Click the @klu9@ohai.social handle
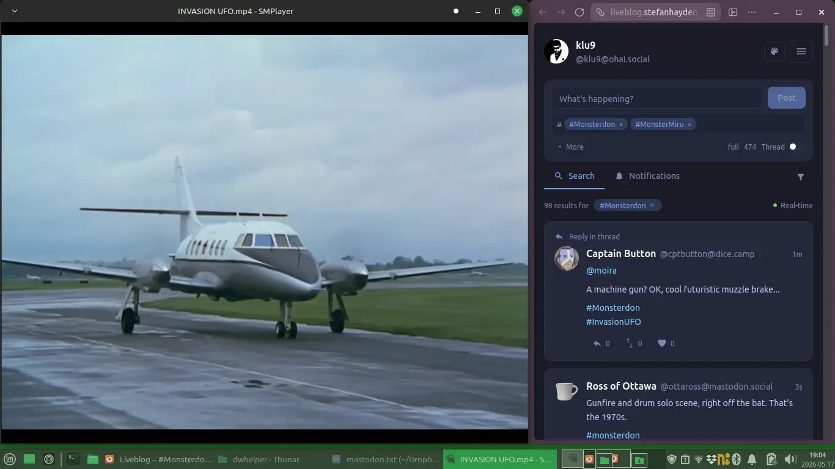Image resolution: width=835 pixels, height=469 pixels. click(x=612, y=59)
